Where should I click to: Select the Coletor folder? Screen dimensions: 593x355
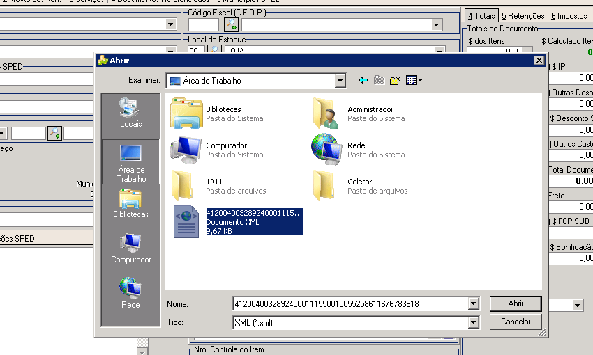pos(361,186)
